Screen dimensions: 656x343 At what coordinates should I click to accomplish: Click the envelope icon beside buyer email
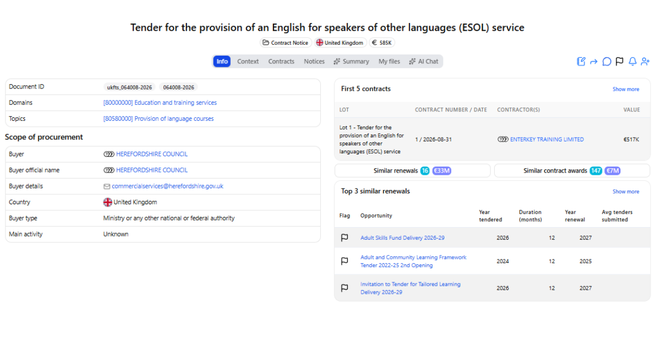107,186
